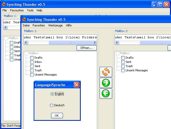171x129 pixels.
Task: Close the Language/Sprache dialog
Action: point(76,85)
